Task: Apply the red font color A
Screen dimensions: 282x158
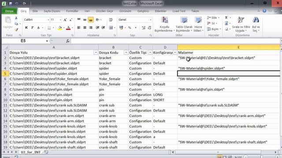Action: (68, 28)
